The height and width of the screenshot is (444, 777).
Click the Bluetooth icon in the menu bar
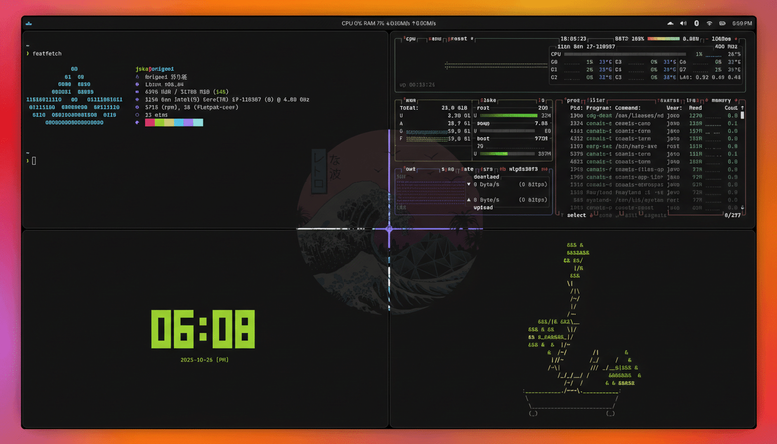pyautogui.click(x=698, y=23)
